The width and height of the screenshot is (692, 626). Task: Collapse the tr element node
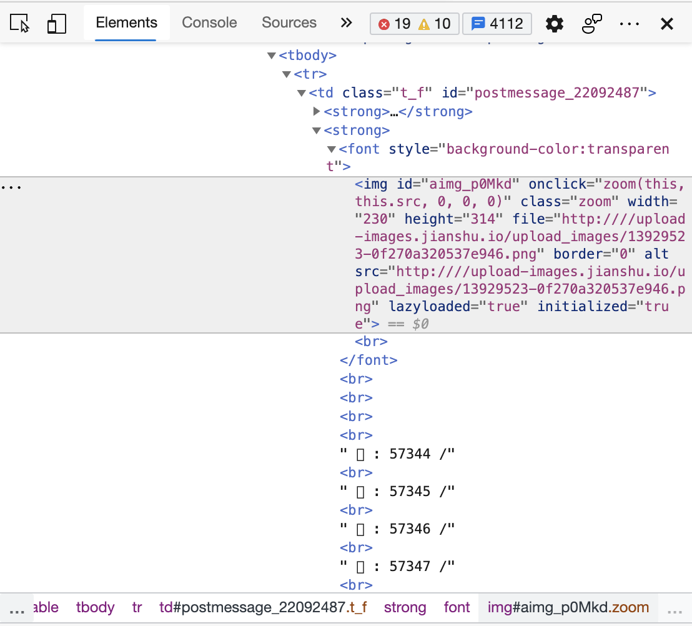(286, 74)
